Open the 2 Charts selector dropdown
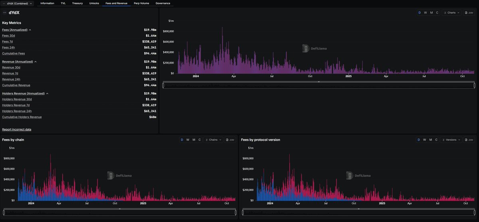The height and width of the screenshot is (222, 479). pyautogui.click(x=452, y=13)
